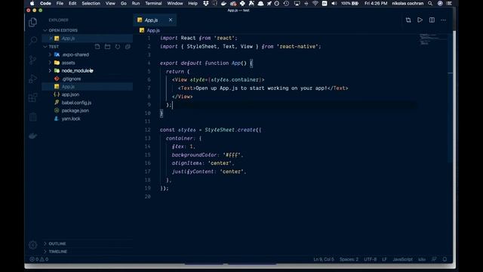Open yarn.lock in the file tree

(71, 119)
